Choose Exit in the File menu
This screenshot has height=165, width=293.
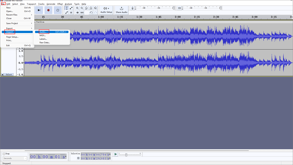click(x=18, y=45)
